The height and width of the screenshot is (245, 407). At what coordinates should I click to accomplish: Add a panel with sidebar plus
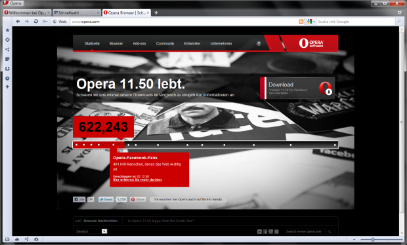(7, 86)
